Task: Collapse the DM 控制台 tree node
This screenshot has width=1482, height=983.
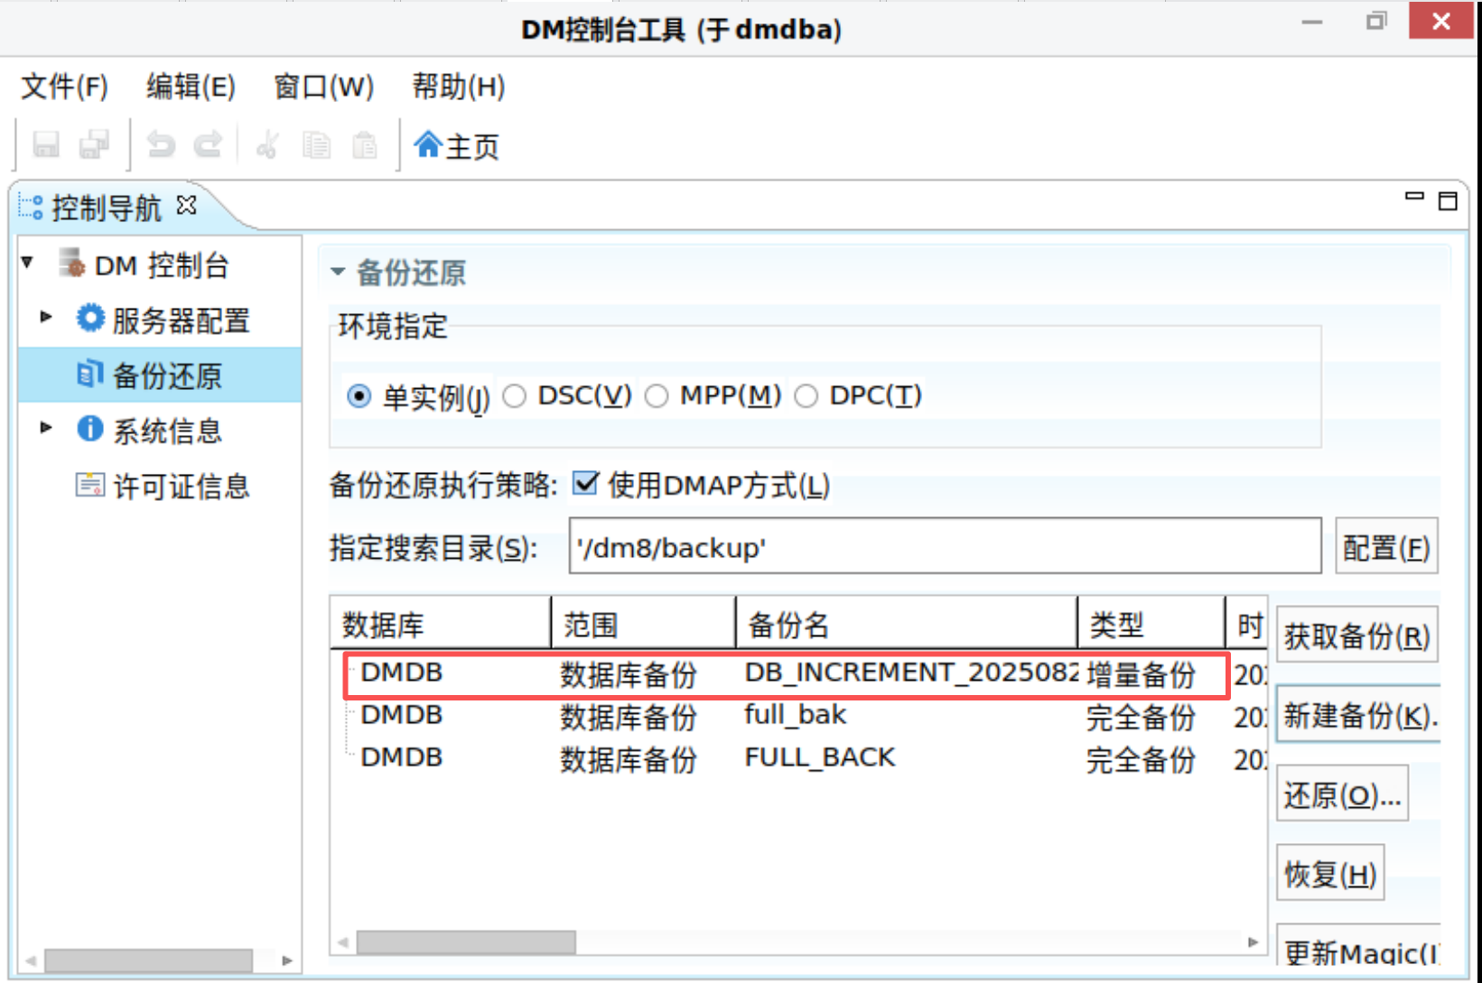Action: (26, 263)
